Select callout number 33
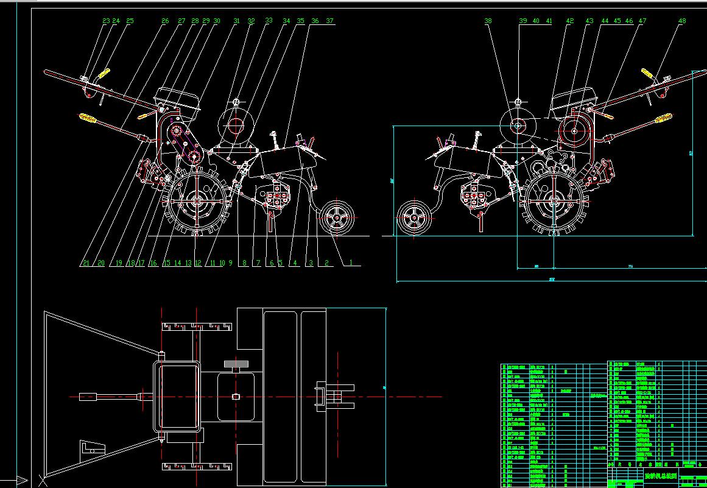The width and height of the screenshot is (707, 488). point(269,20)
